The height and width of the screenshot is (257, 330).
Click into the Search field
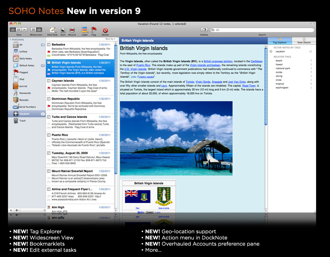[x=262, y=30]
